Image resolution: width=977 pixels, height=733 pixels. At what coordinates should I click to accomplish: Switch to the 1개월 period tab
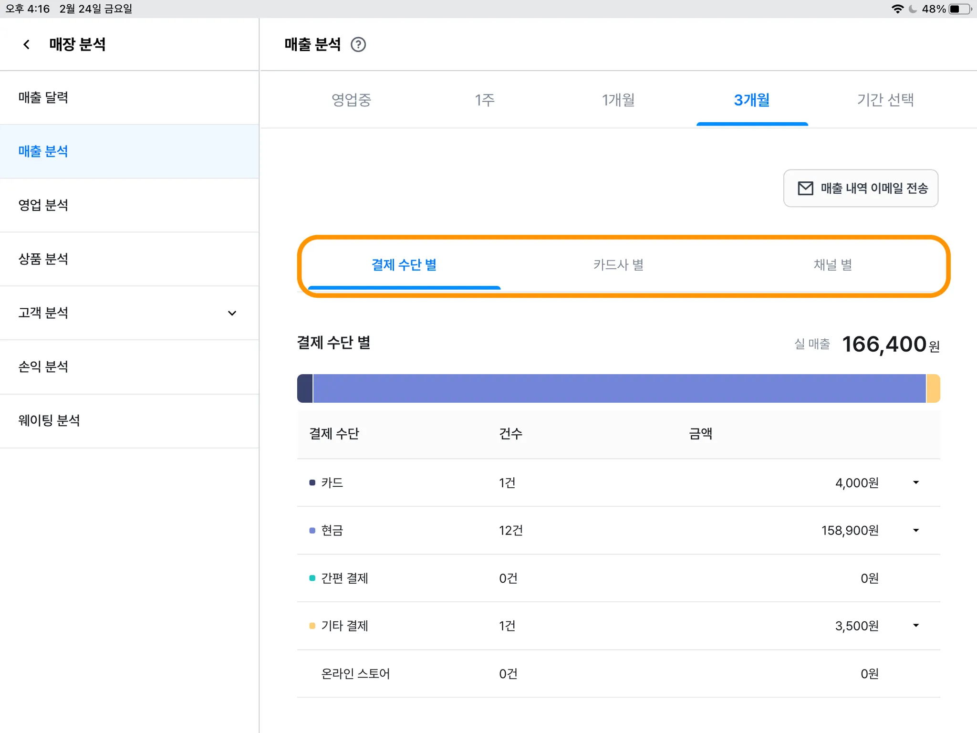click(618, 100)
